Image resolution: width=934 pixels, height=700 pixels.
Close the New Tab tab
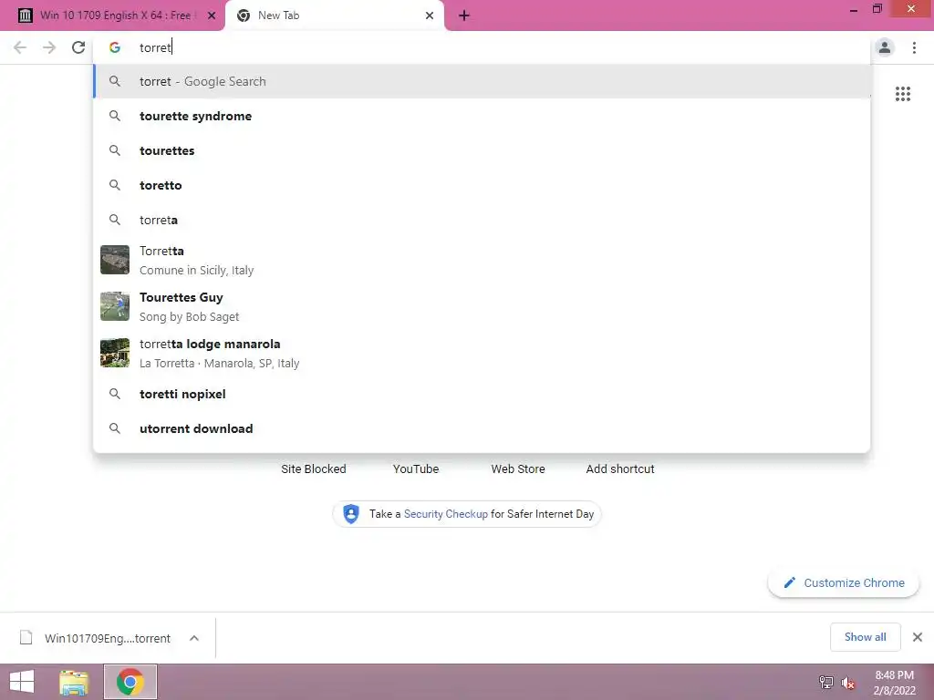(x=430, y=15)
